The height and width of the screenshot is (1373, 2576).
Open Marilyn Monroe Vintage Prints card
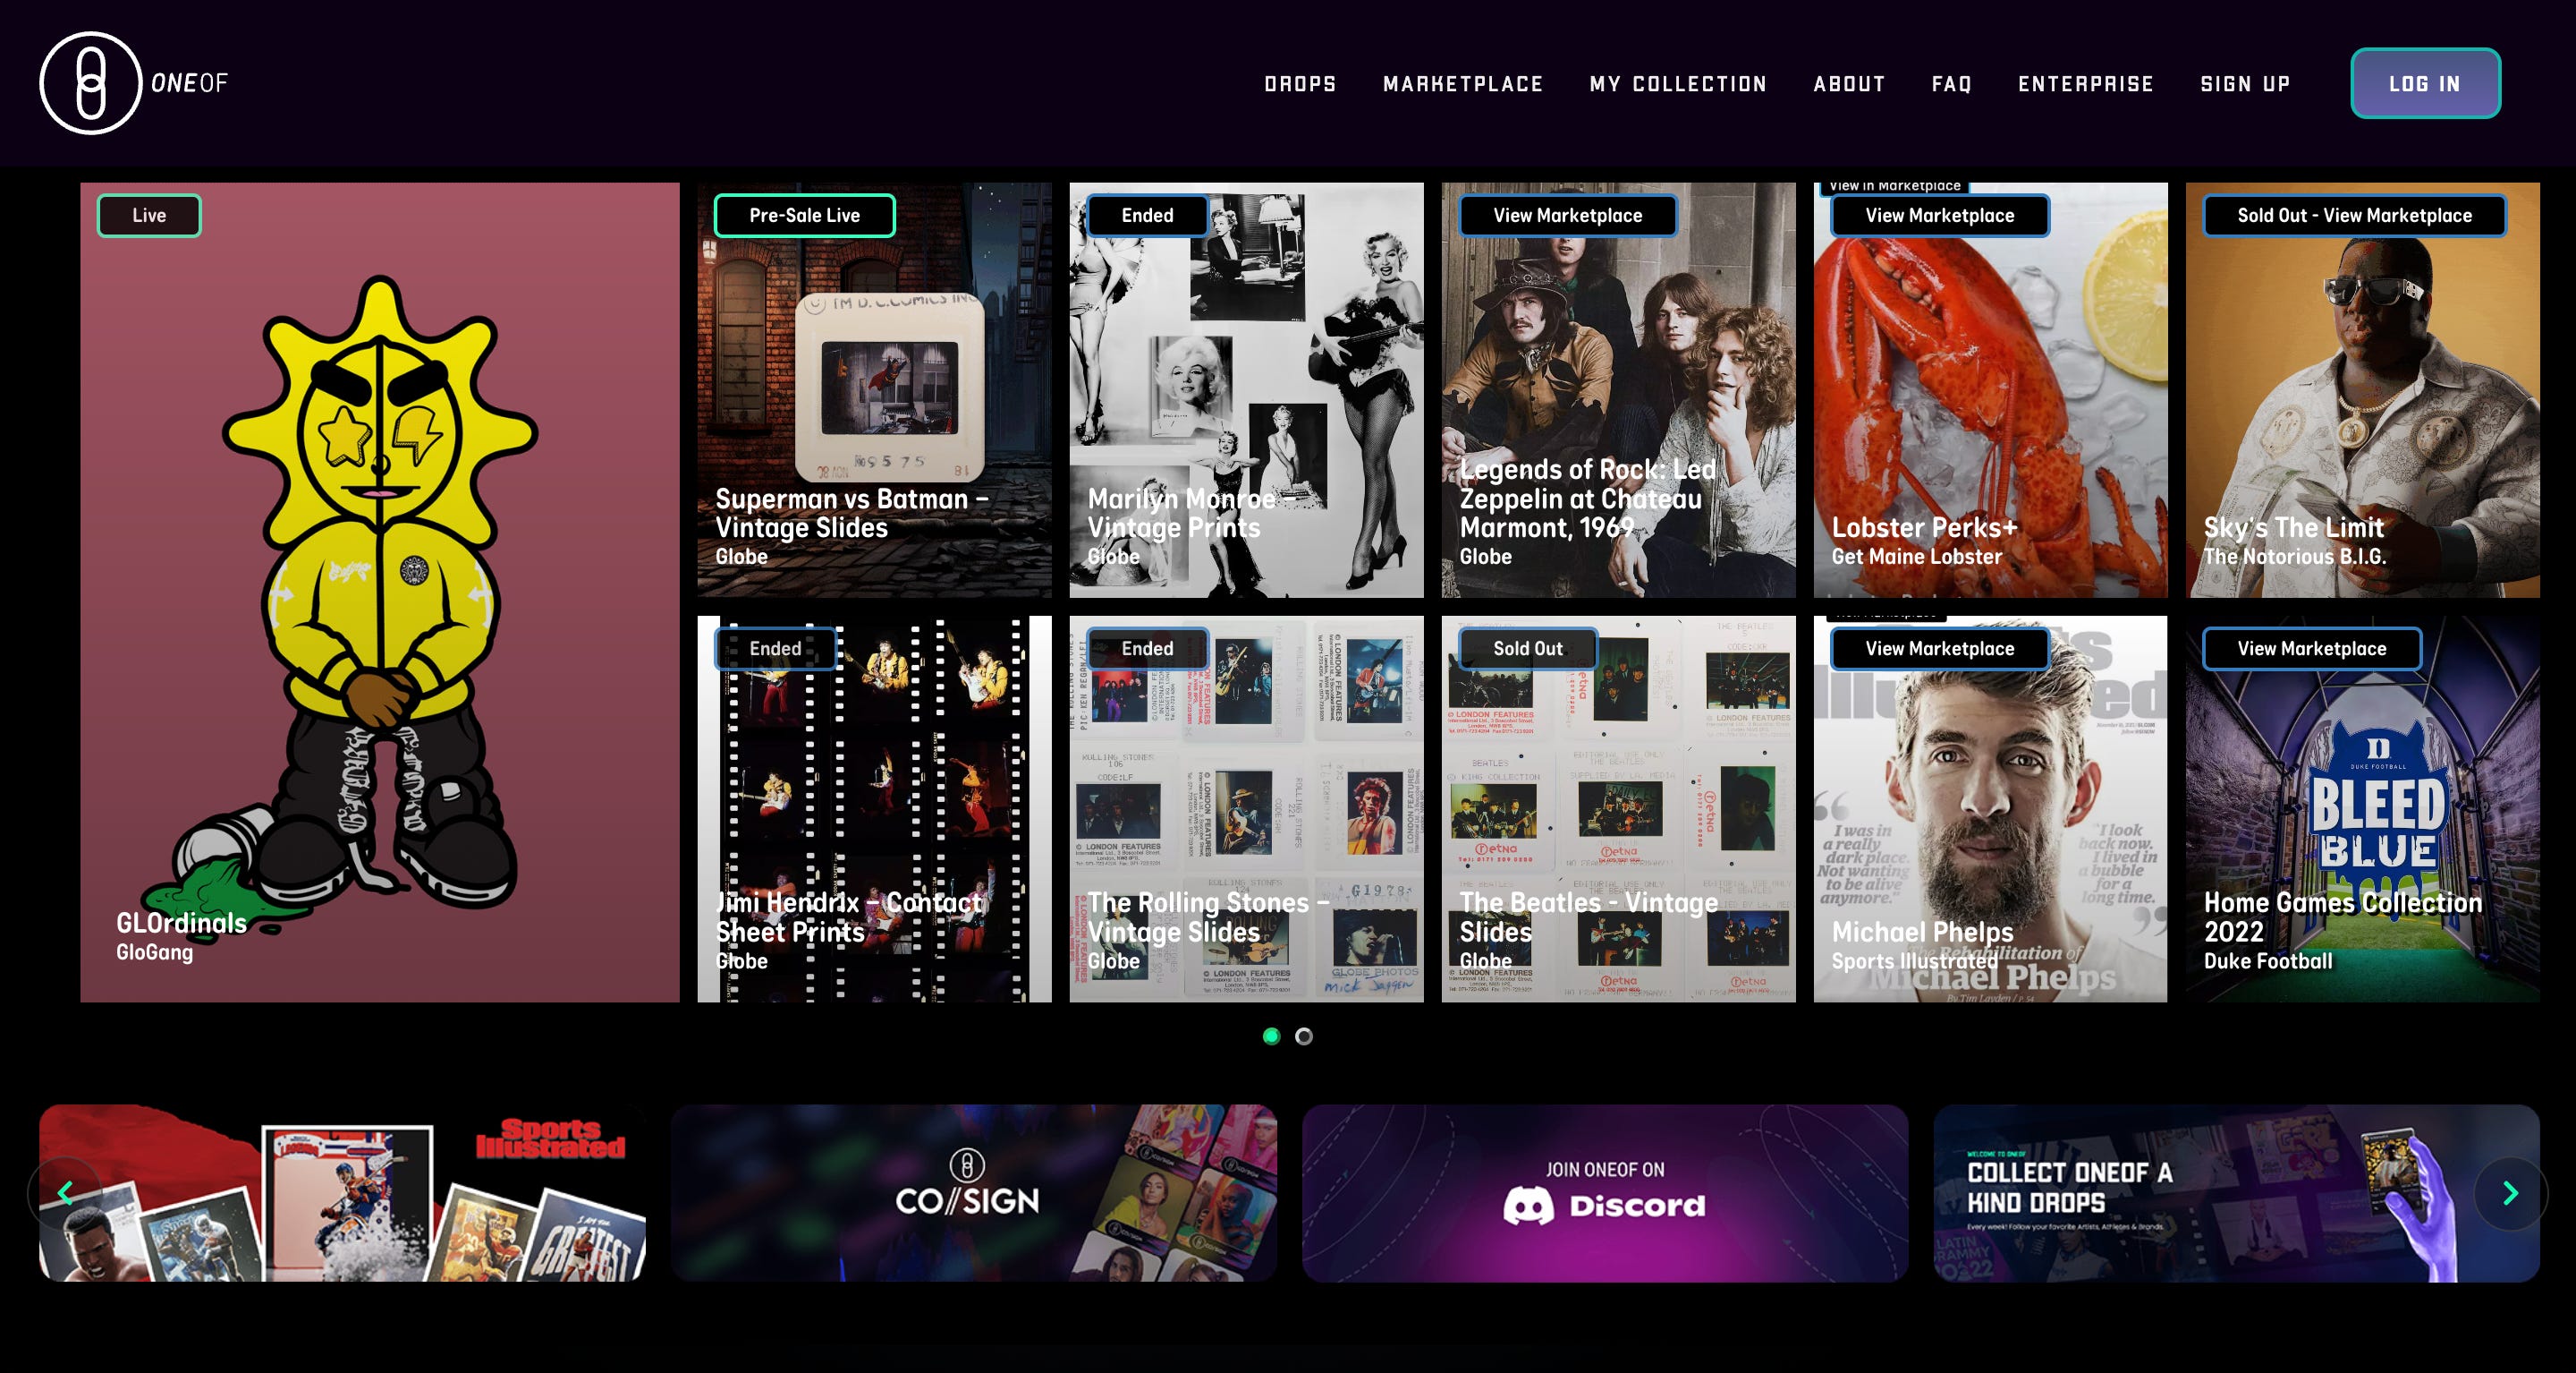pyautogui.click(x=1246, y=389)
